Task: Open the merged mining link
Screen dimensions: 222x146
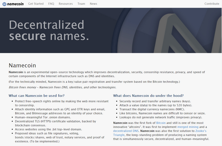Action: coord(188,127)
